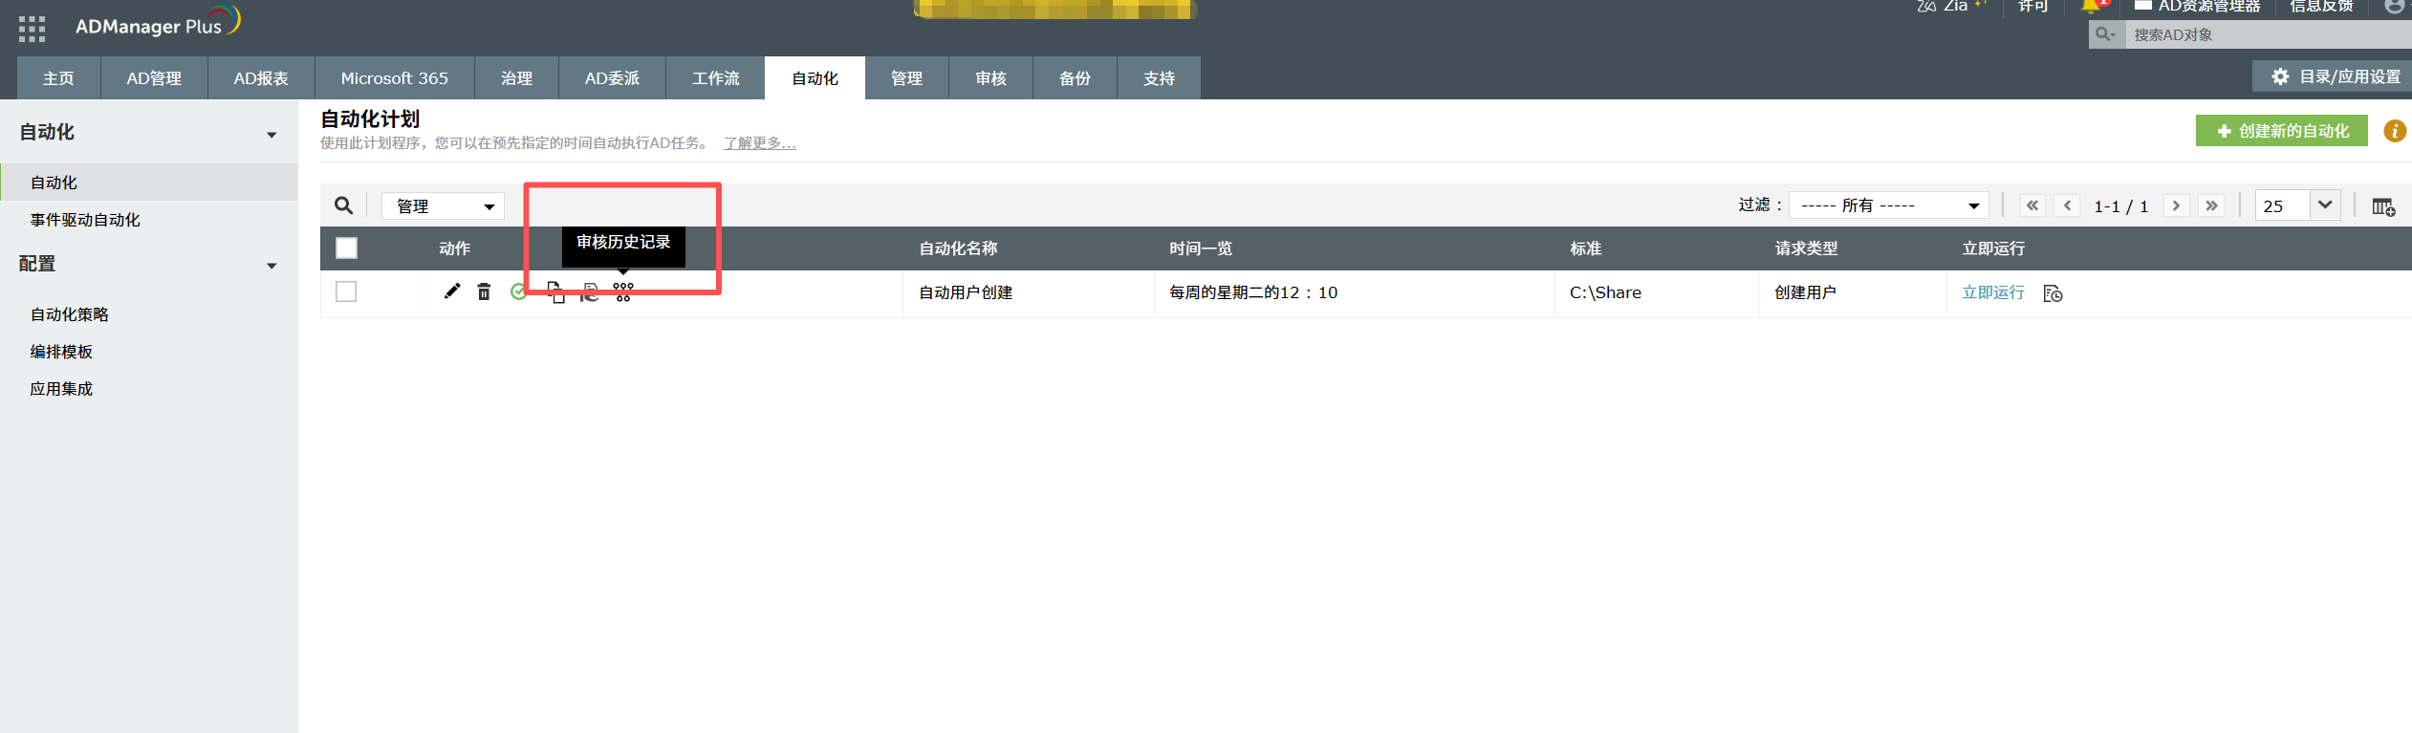Open the notification bell
The image size is (2412, 733).
click(2092, 6)
